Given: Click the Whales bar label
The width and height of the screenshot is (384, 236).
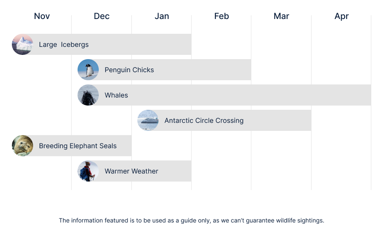Looking at the screenshot, I should [116, 95].
